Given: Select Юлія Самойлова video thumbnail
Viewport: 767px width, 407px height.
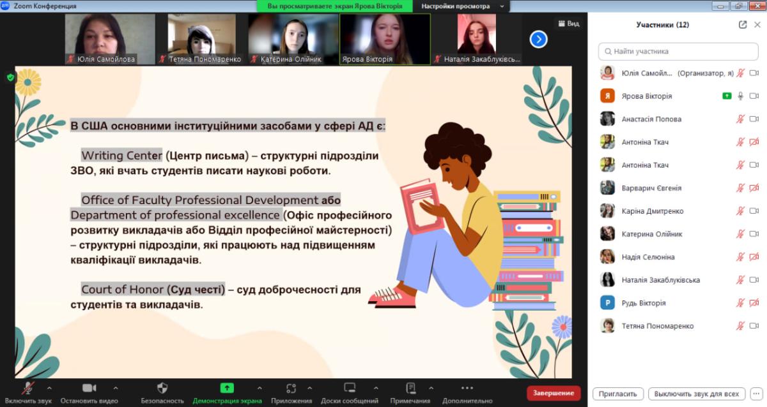Looking at the screenshot, I should click(111, 40).
